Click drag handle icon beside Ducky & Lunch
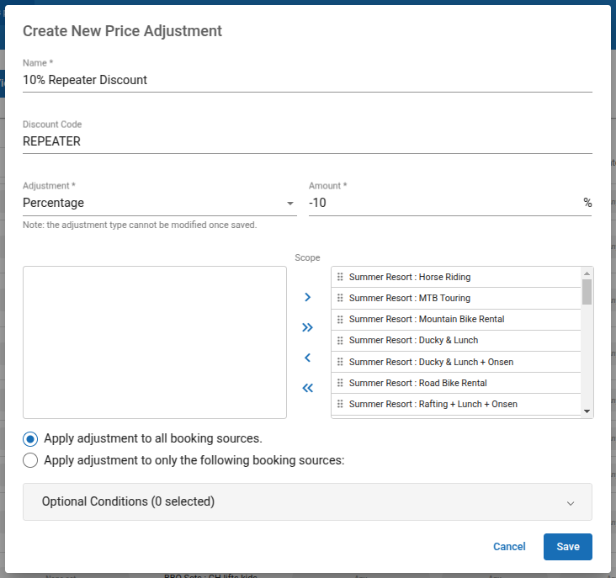The height and width of the screenshot is (578, 616). pos(340,341)
